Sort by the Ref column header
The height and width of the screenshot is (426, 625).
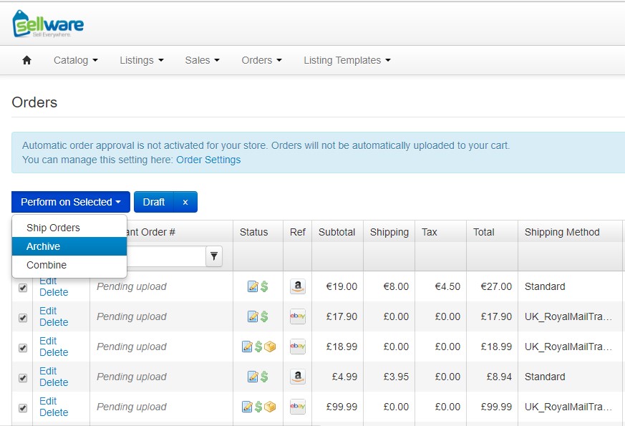[x=298, y=232]
